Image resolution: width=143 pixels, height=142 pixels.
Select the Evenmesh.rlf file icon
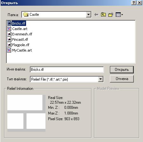9,34
